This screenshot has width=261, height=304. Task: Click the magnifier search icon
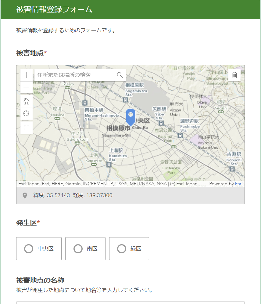click(x=120, y=75)
